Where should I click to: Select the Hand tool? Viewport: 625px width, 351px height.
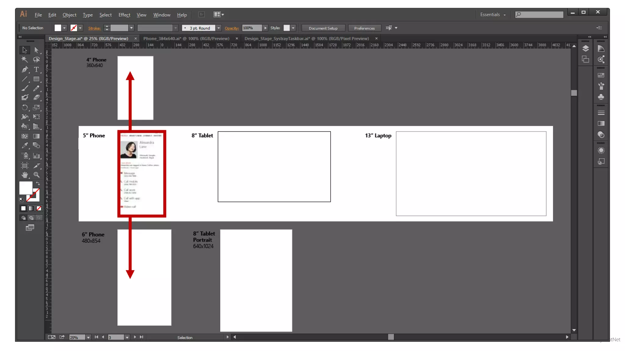click(x=25, y=175)
